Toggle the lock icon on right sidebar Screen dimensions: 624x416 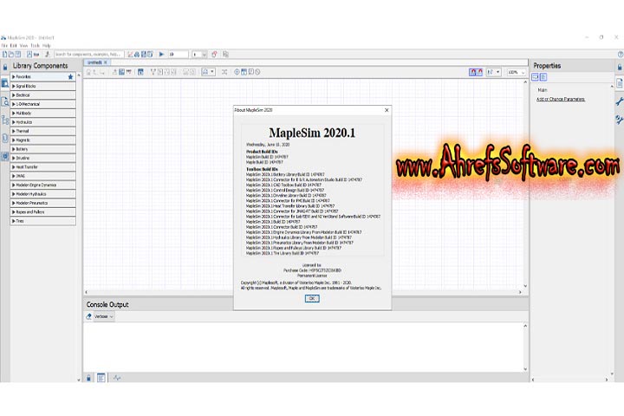pyautogui.click(x=619, y=66)
